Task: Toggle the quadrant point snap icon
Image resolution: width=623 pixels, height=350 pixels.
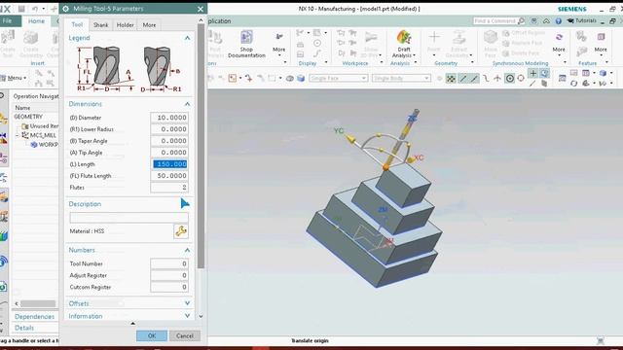Action: [x=521, y=79]
